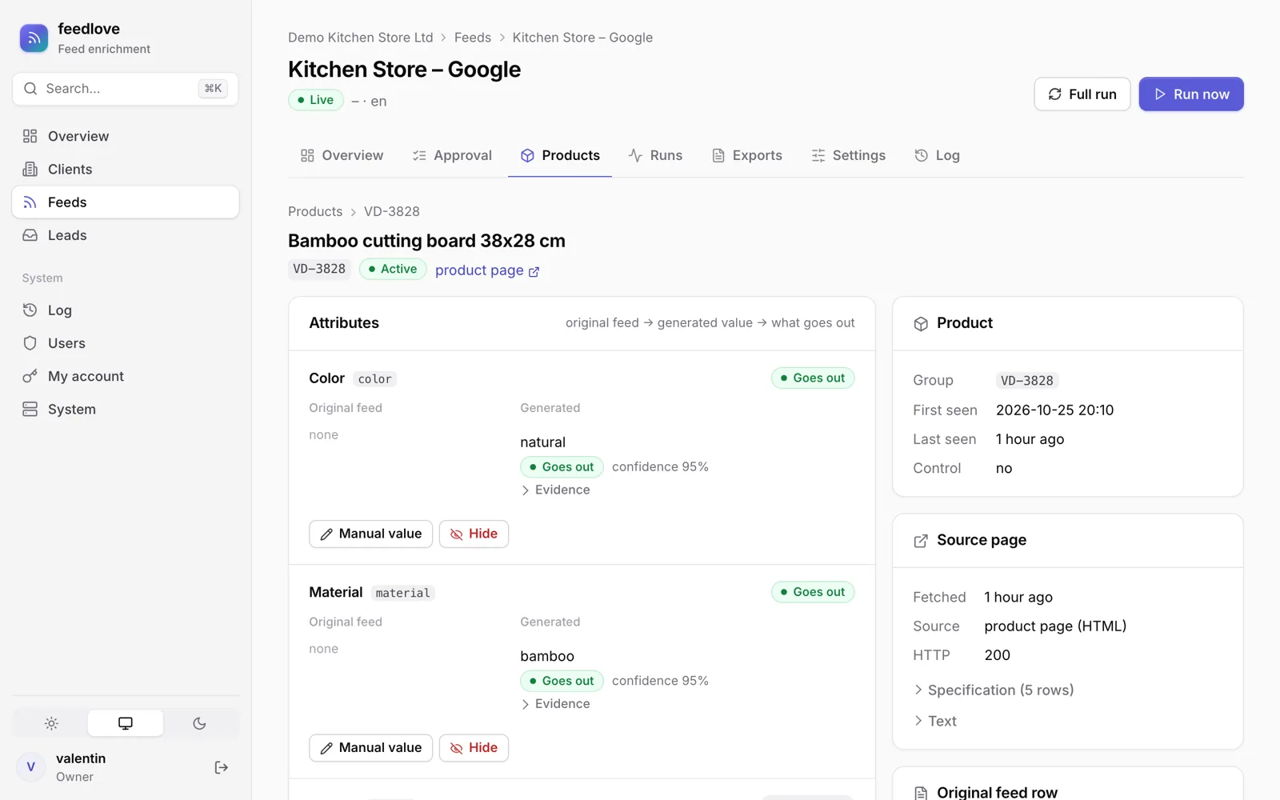This screenshot has height=800, width=1280.
Task: Open Feeds in the sidebar
Action: (x=126, y=202)
